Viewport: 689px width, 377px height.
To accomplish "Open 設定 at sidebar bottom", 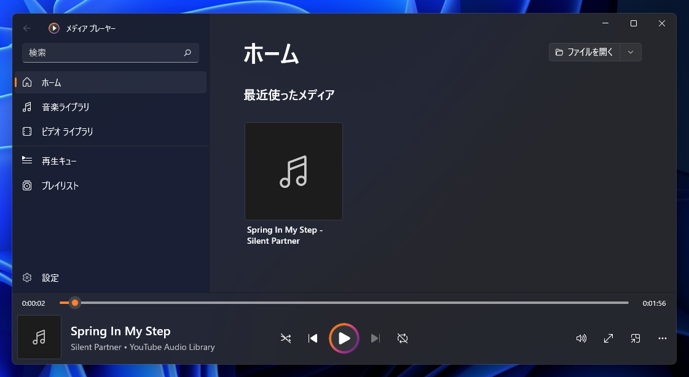I will point(111,278).
